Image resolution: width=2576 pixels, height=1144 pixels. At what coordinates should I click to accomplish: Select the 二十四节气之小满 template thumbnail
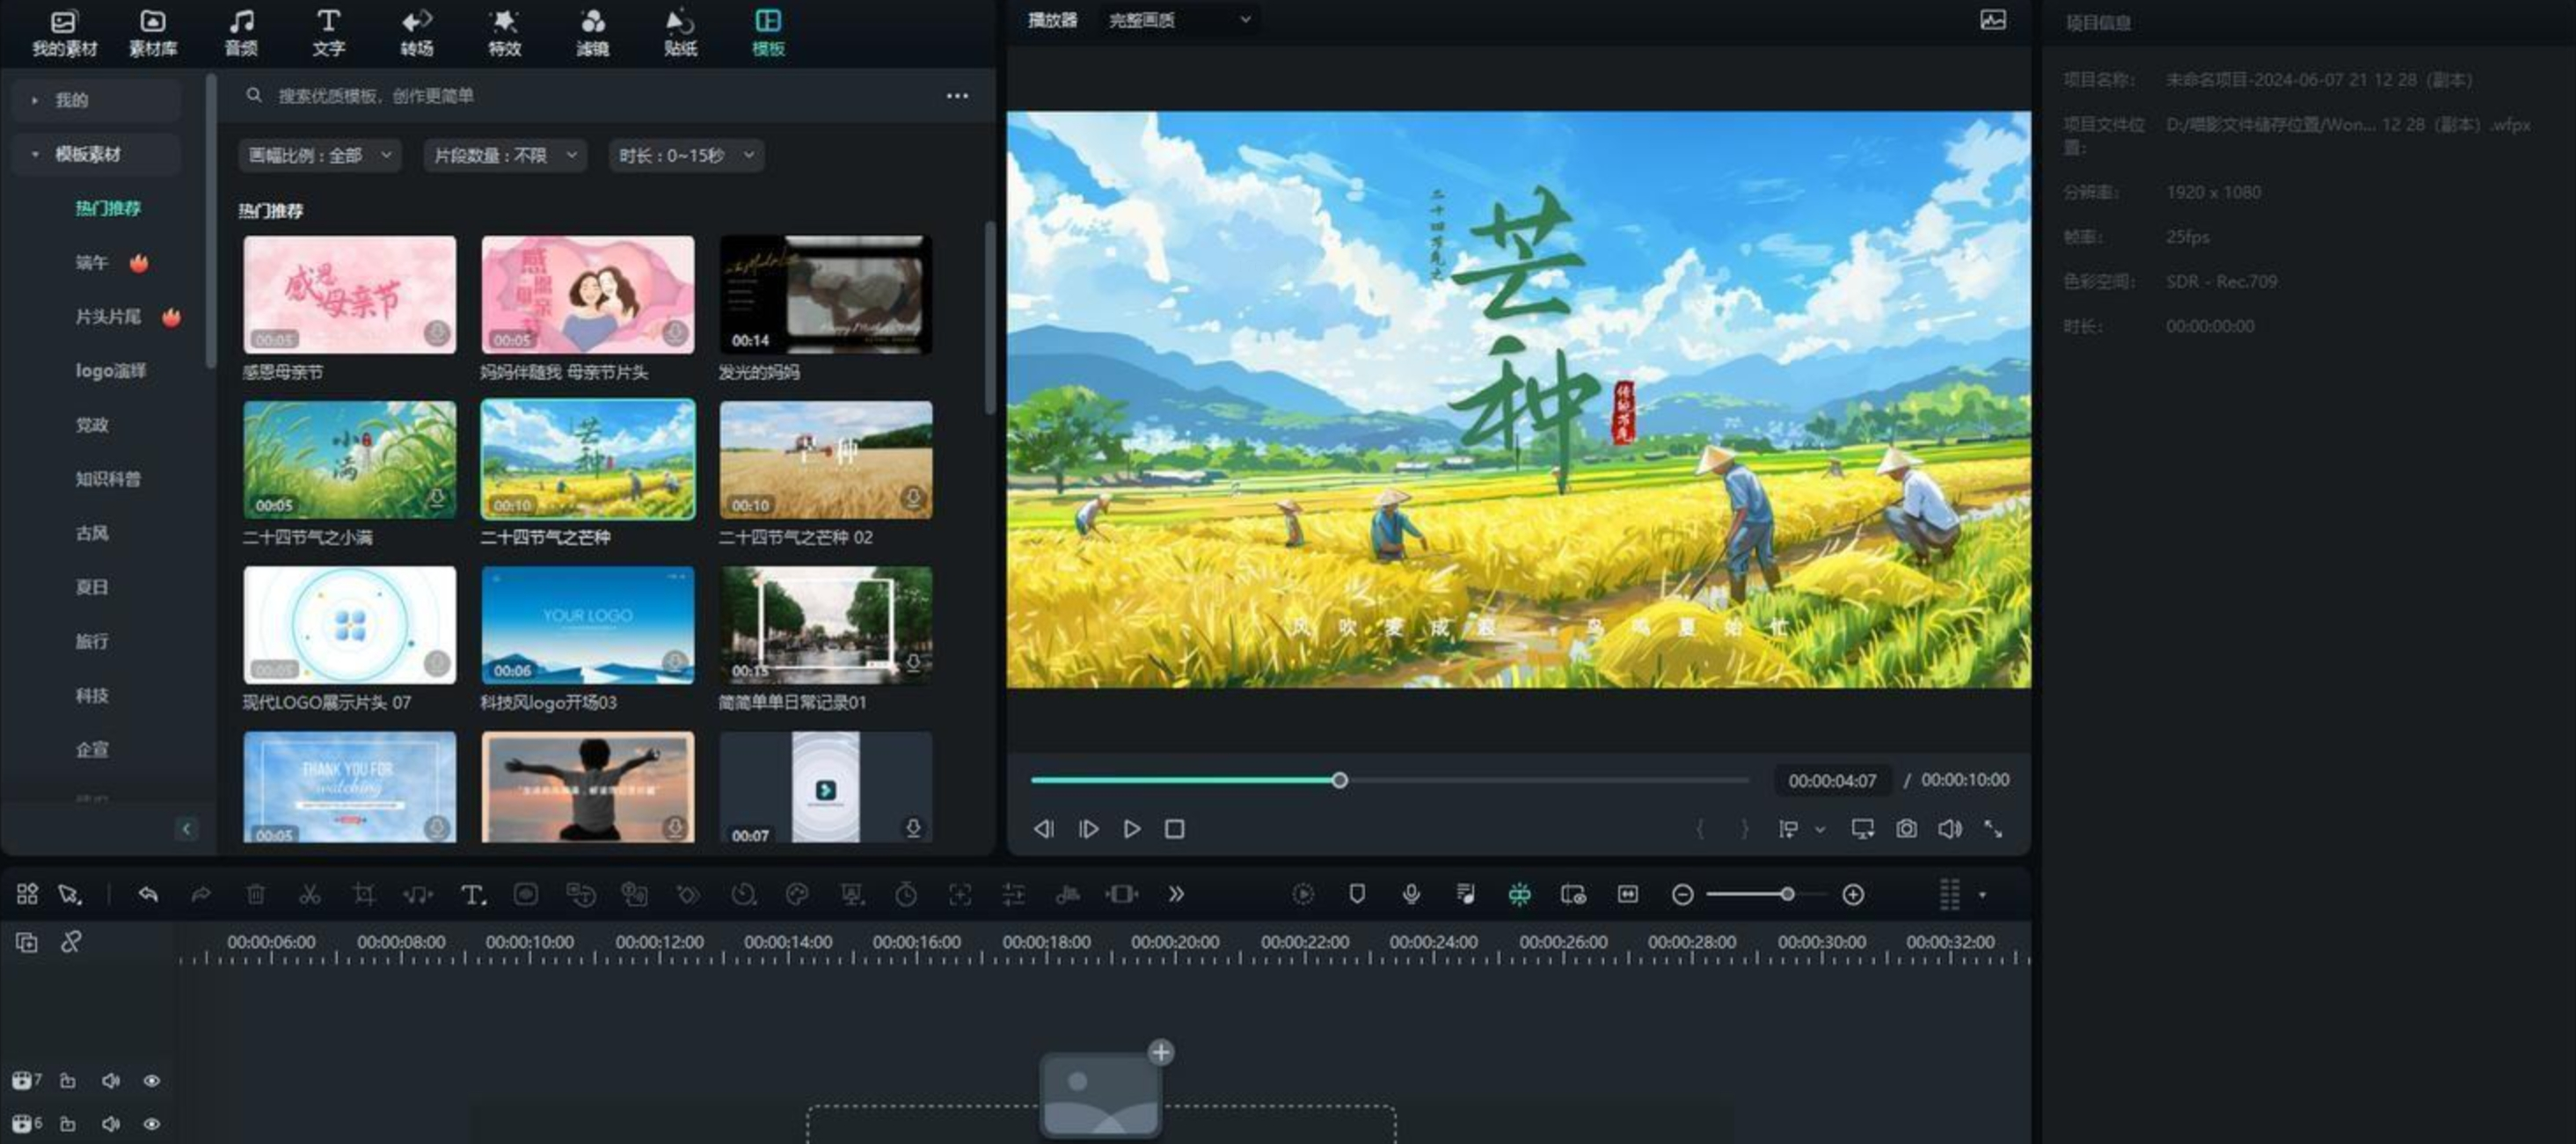[349, 460]
